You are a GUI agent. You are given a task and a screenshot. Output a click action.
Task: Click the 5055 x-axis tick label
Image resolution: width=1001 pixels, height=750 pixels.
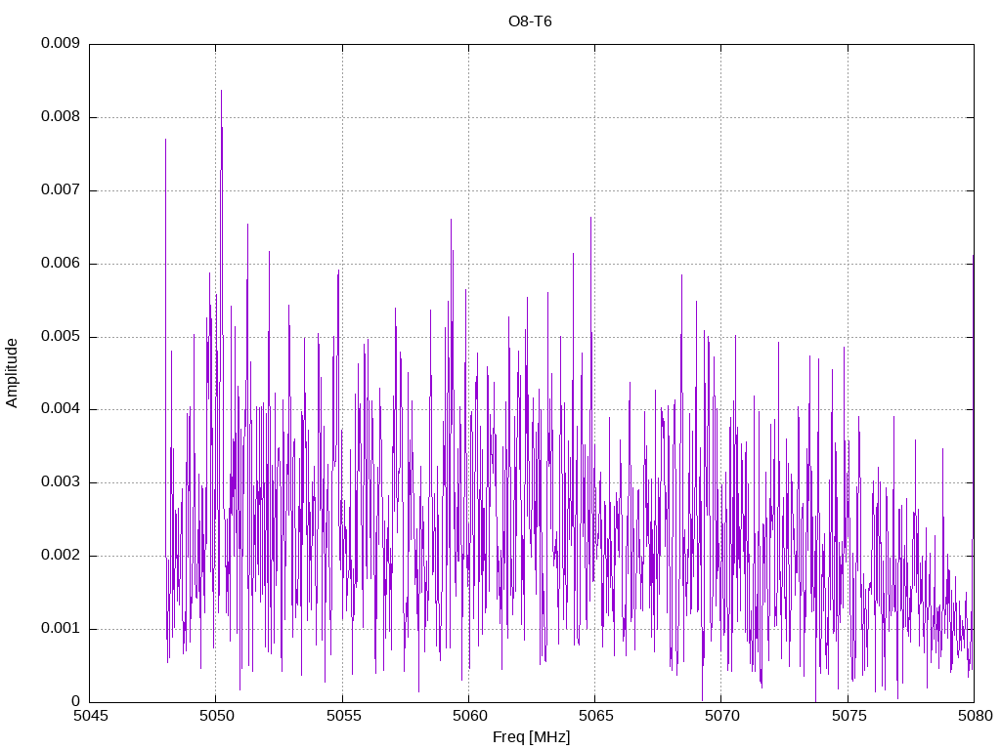tap(343, 716)
